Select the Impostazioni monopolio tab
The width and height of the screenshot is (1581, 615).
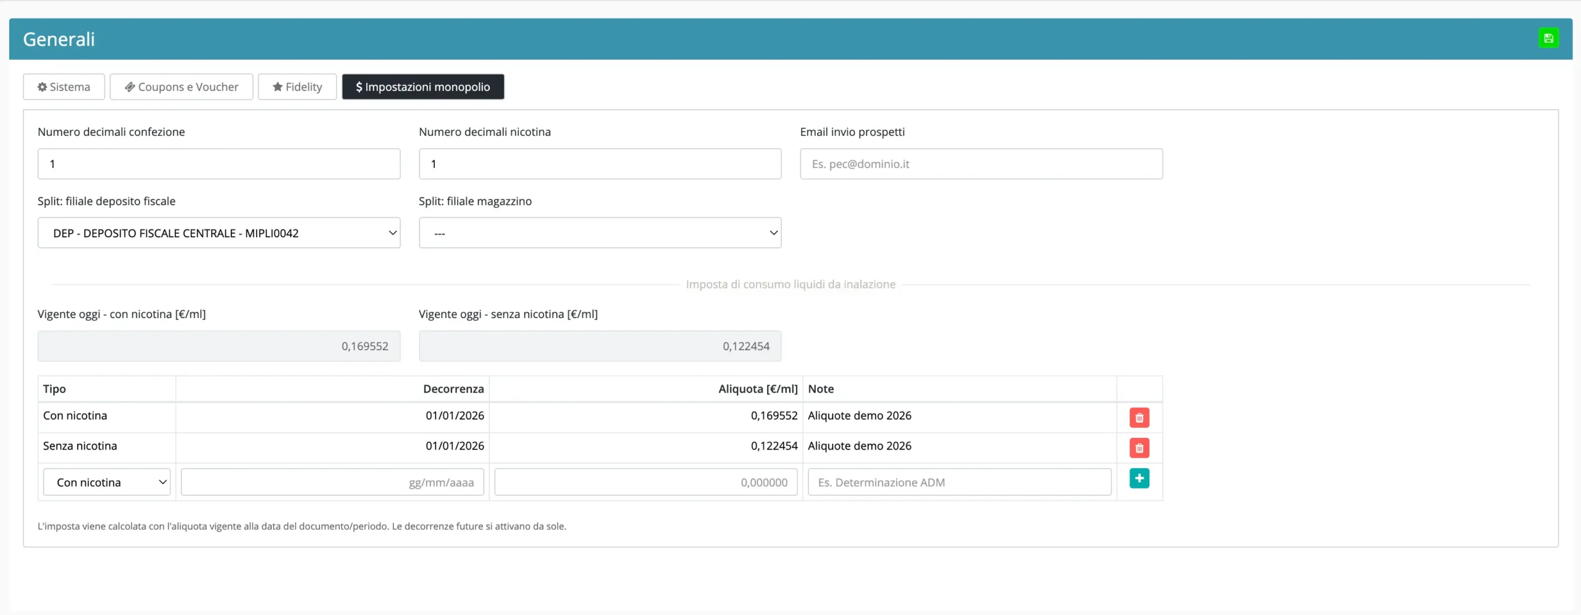tap(423, 87)
